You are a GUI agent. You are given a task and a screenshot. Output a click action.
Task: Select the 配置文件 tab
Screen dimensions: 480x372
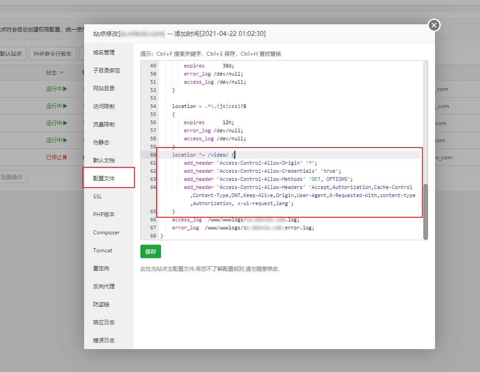[104, 179]
